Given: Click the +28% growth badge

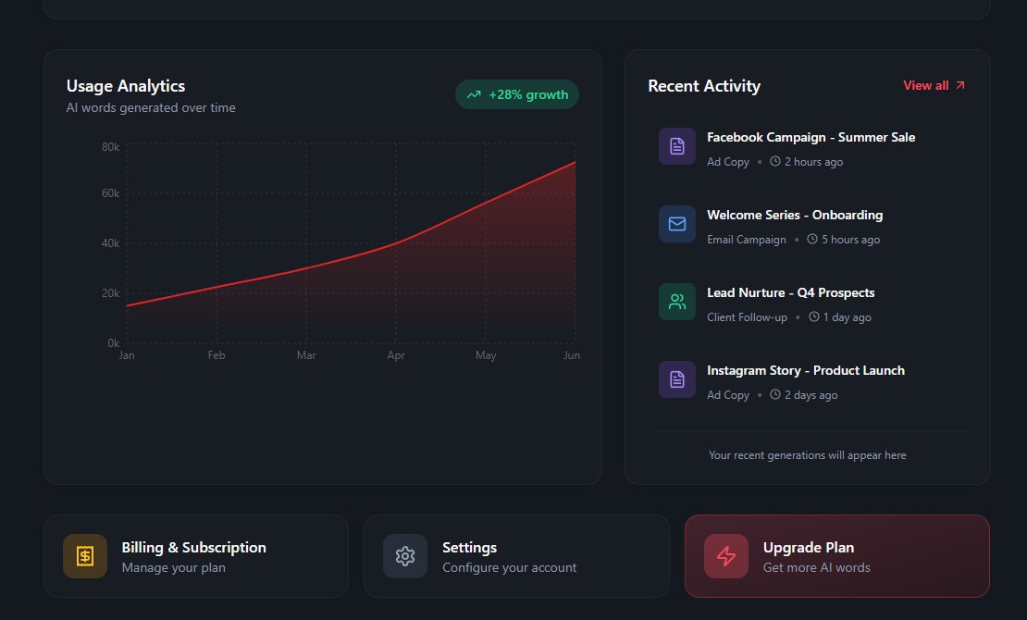Looking at the screenshot, I should (x=517, y=95).
